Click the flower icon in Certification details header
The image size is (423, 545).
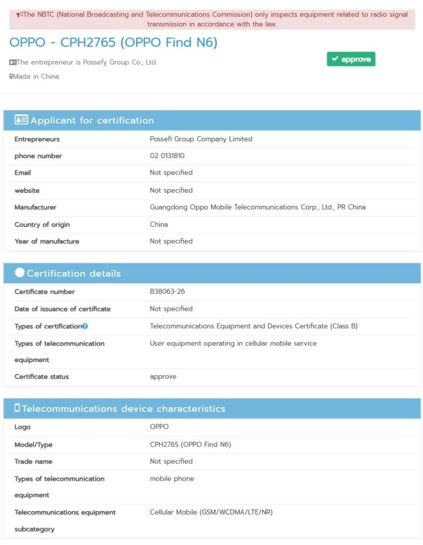point(19,273)
